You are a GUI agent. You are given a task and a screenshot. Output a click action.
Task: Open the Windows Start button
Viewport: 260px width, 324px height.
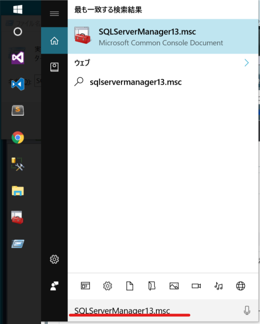(18, 9)
